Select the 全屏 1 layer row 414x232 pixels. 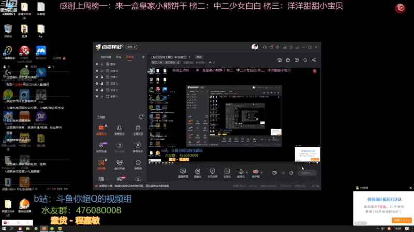[x=120, y=96]
